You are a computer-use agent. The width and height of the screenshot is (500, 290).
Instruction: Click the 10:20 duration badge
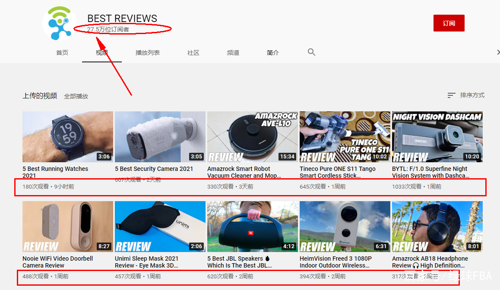(472, 157)
